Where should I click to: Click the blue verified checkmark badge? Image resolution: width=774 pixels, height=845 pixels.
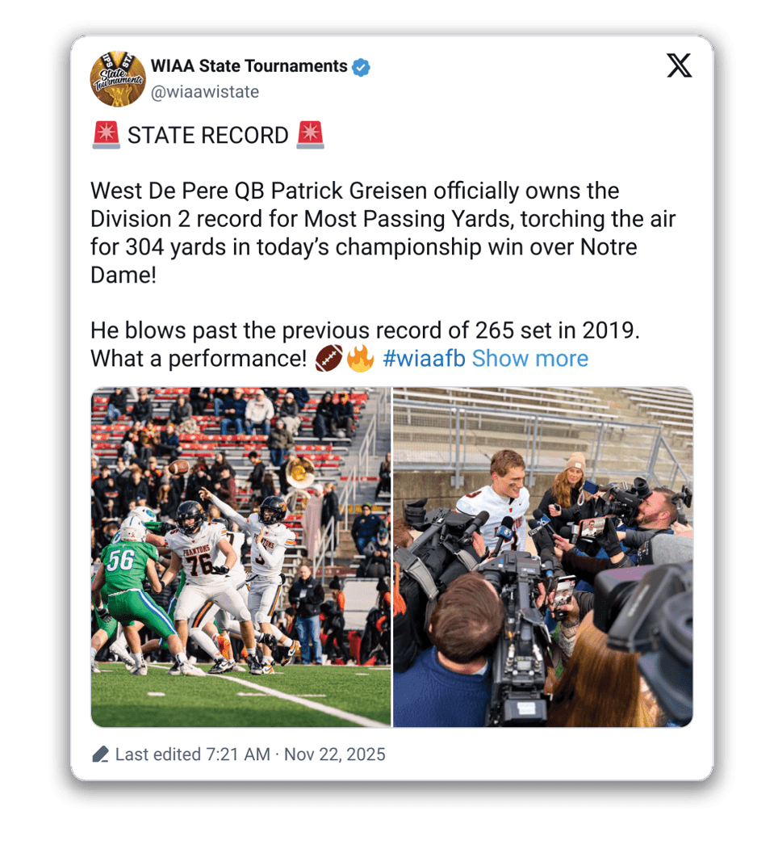361,67
